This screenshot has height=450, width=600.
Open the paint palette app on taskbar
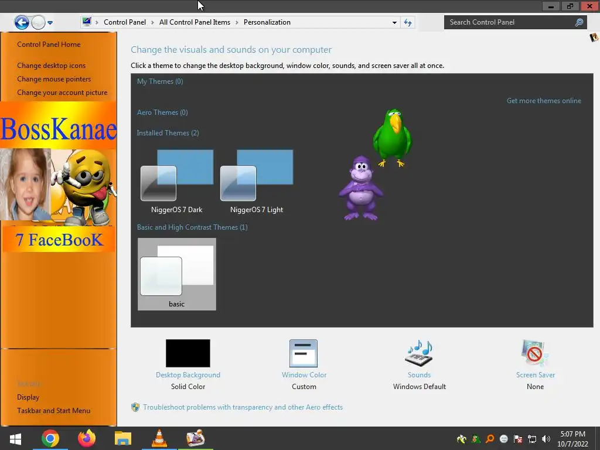click(196, 438)
